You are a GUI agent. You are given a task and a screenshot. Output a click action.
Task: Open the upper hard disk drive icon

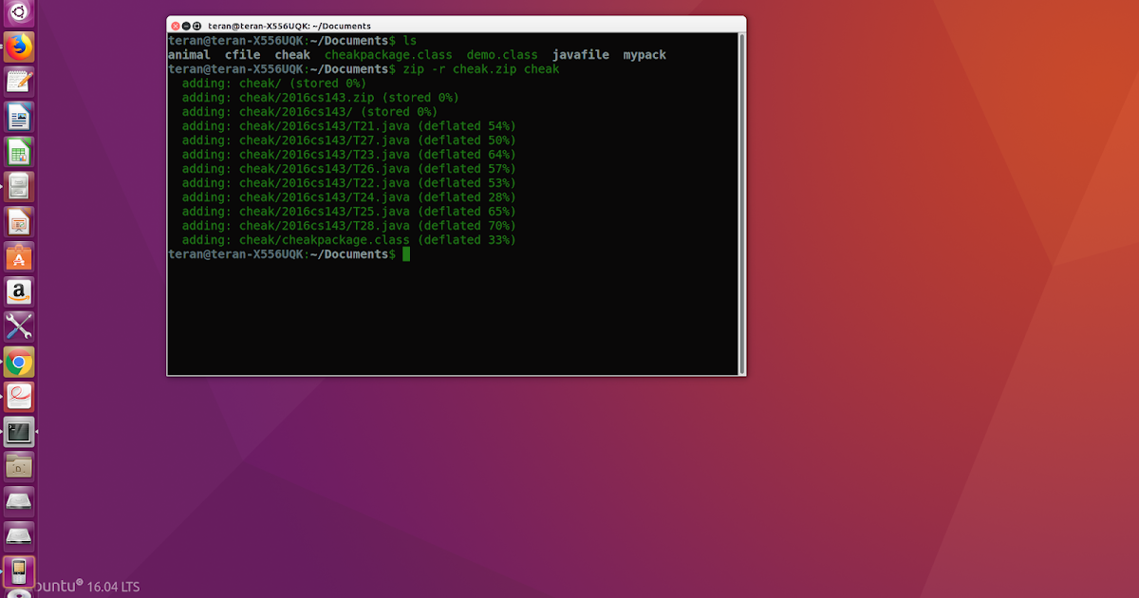(19, 500)
